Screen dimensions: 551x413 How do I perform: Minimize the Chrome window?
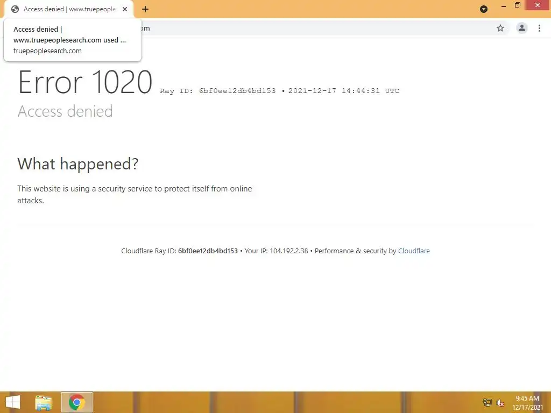point(503,5)
